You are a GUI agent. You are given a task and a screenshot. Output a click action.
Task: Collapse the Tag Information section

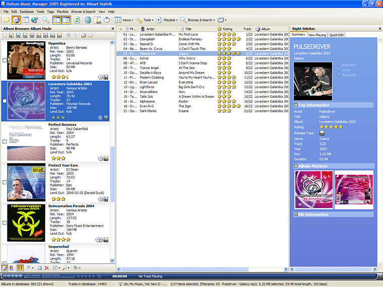point(295,105)
